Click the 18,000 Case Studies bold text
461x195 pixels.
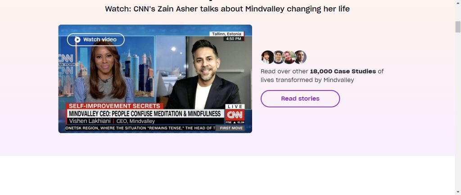pyautogui.click(x=343, y=71)
